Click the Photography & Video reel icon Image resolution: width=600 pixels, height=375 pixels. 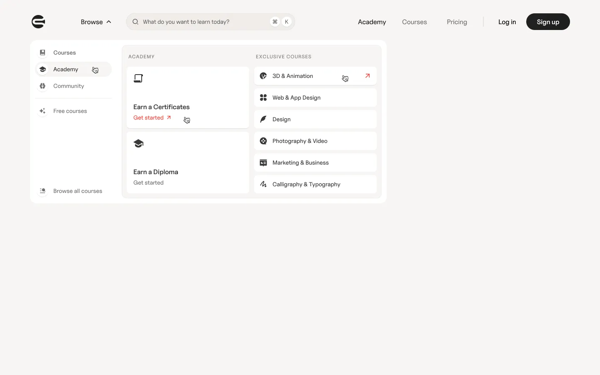point(263,141)
